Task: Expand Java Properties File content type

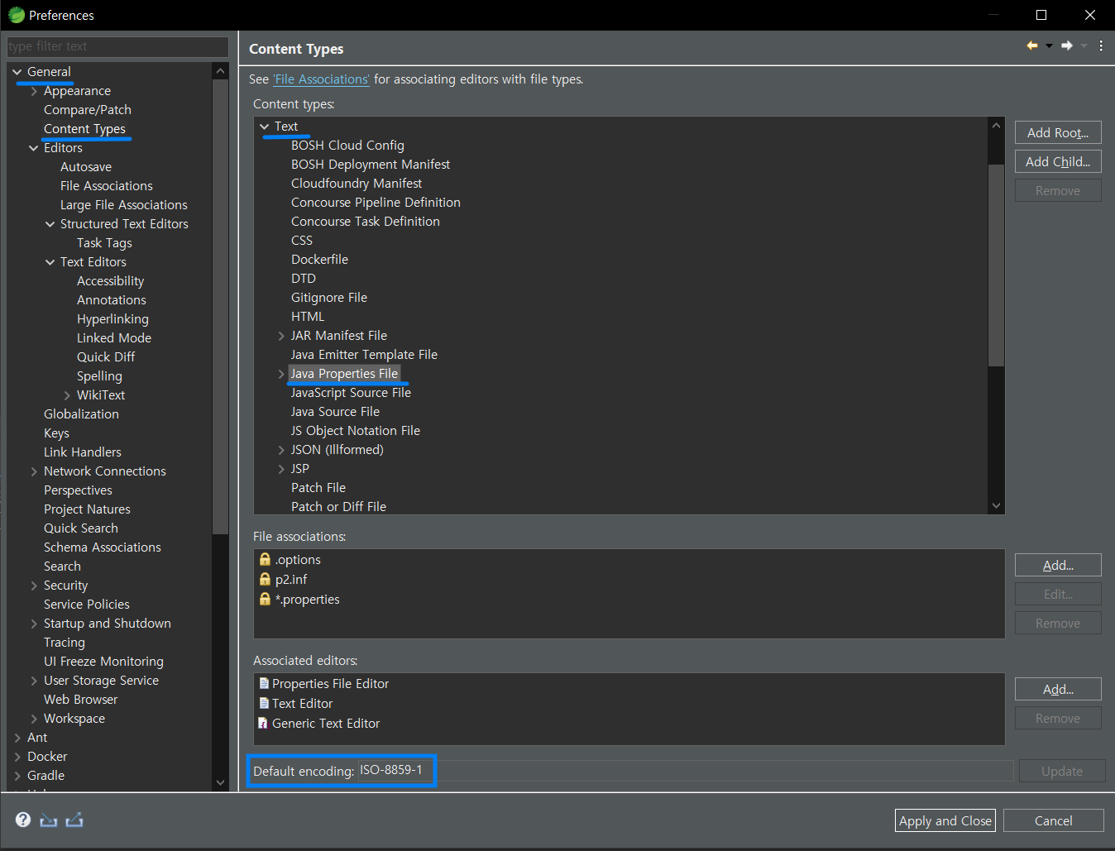Action: pos(281,374)
